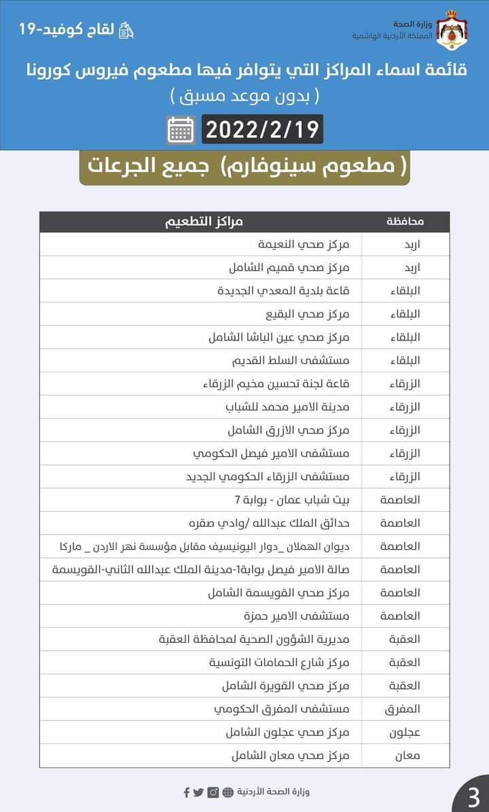489x812 pixels.
Task: Click the calendar icon beside the date
Action: 181,129
